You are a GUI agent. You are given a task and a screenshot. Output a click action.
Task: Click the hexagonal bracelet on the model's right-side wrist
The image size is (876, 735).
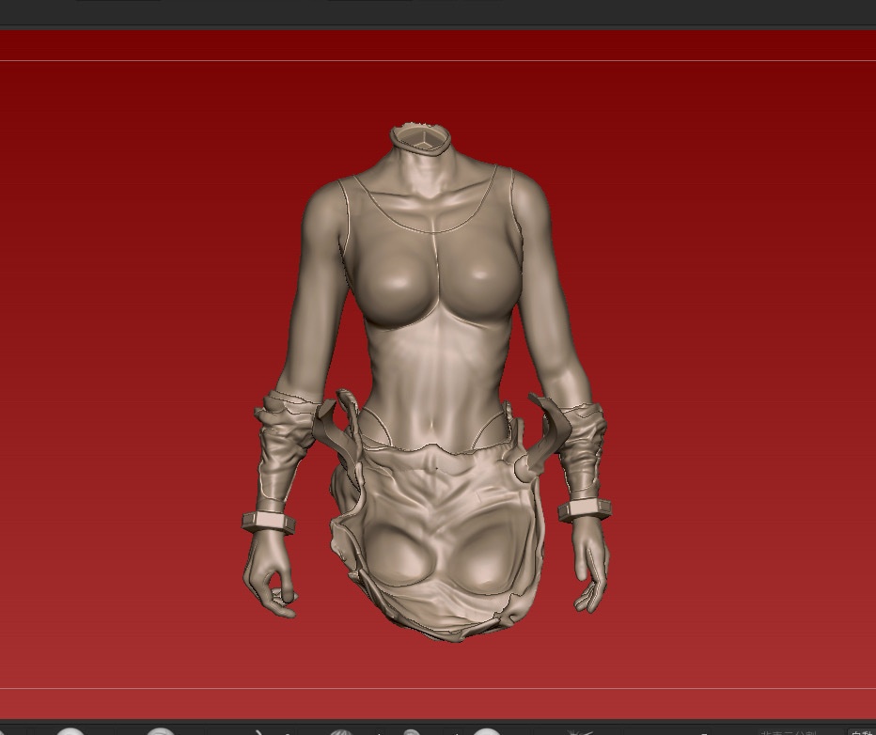tap(585, 510)
